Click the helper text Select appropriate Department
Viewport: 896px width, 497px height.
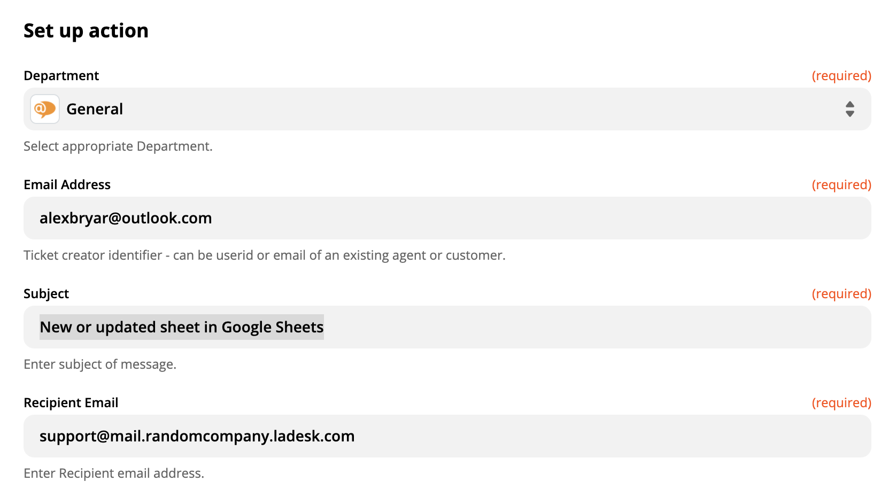tap(118, 146)
